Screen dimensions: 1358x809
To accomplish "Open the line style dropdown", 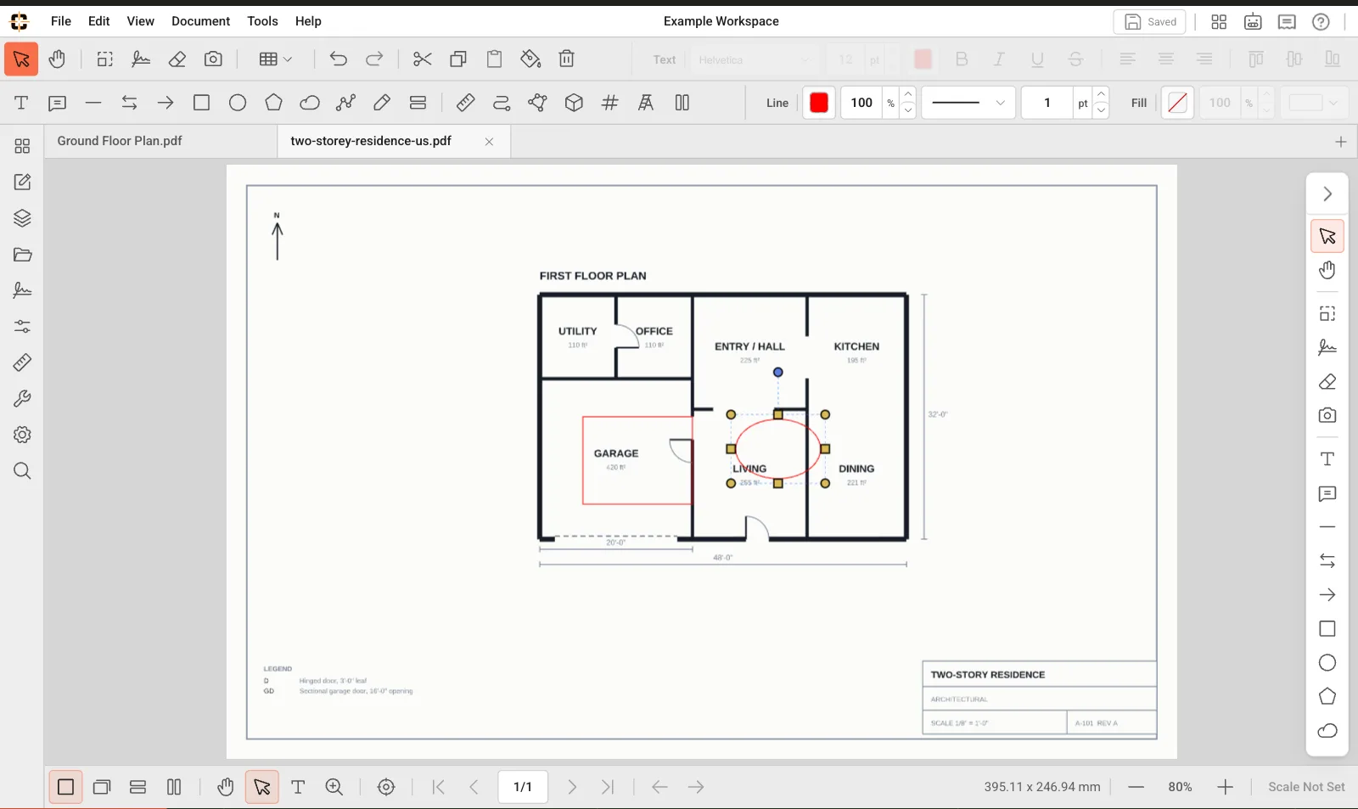I will pos(968,103).
